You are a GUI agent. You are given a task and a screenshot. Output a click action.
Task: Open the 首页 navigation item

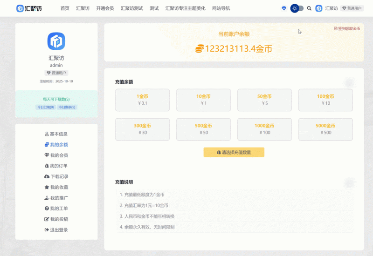point(65,8)
